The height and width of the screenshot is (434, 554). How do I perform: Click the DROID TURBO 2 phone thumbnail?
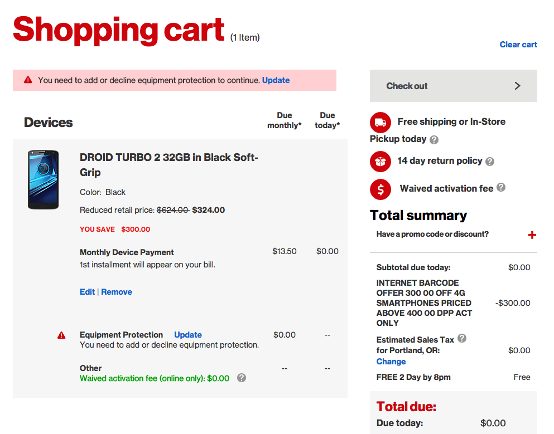coord(43,179)
